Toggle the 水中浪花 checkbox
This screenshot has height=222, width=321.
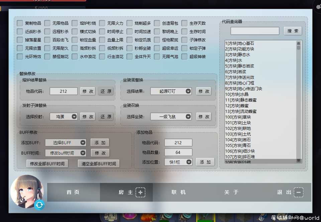tap(75, 56)
